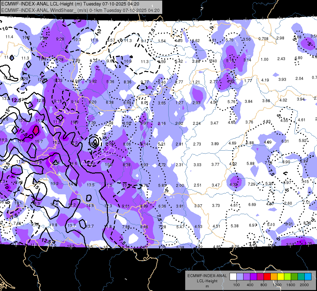The image size is (317, 291).
Task: Click the wind shear value 8.06
Action: pyautogui.click(x=127, y=144)
